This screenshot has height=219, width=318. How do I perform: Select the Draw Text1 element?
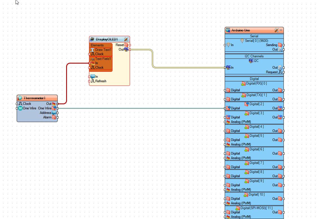(103, 50)
